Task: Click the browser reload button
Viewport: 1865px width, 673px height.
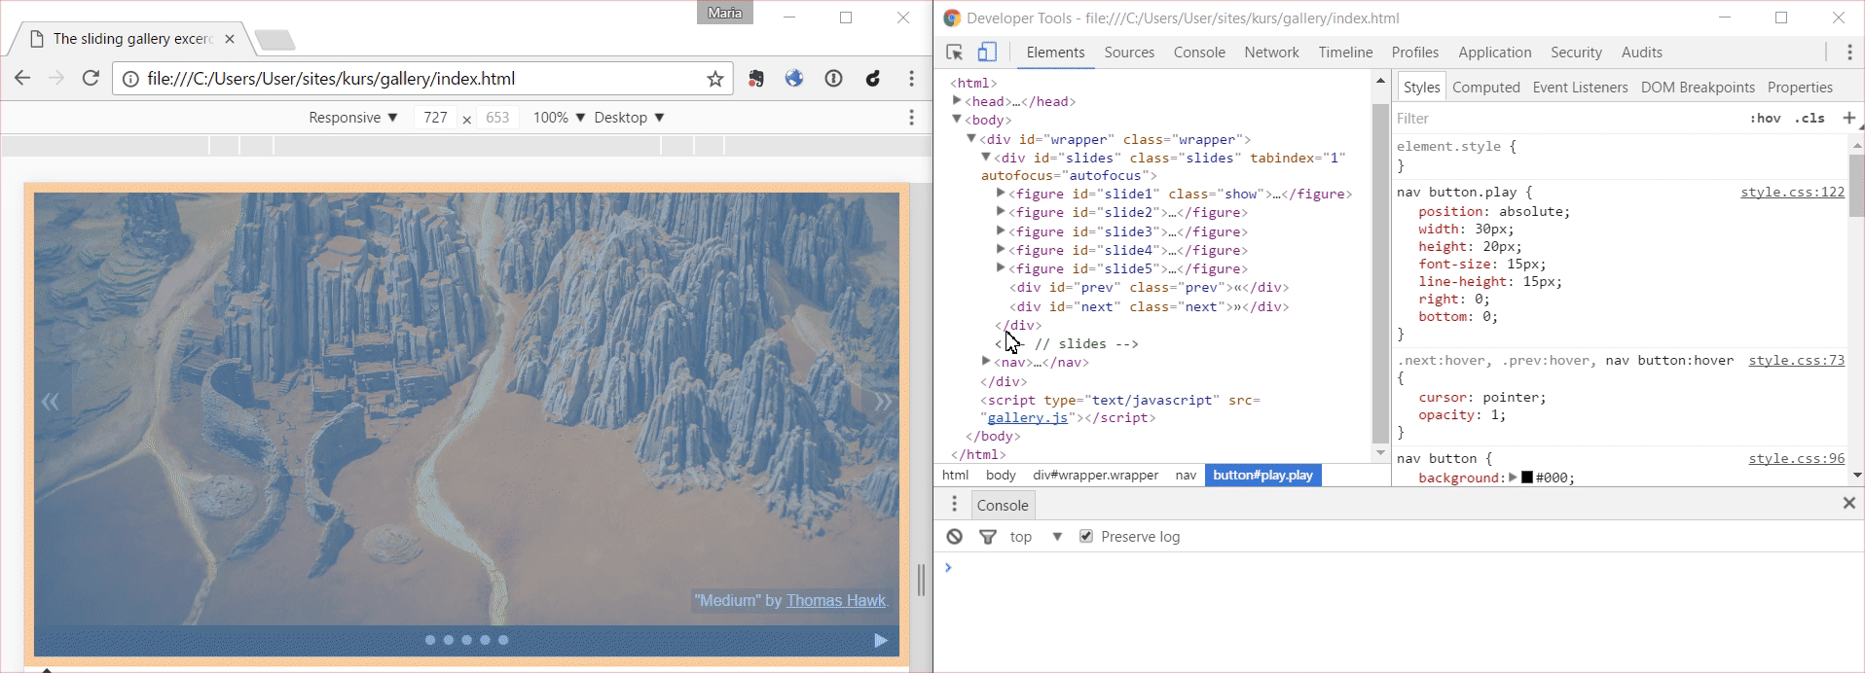Action: point(91,79)
